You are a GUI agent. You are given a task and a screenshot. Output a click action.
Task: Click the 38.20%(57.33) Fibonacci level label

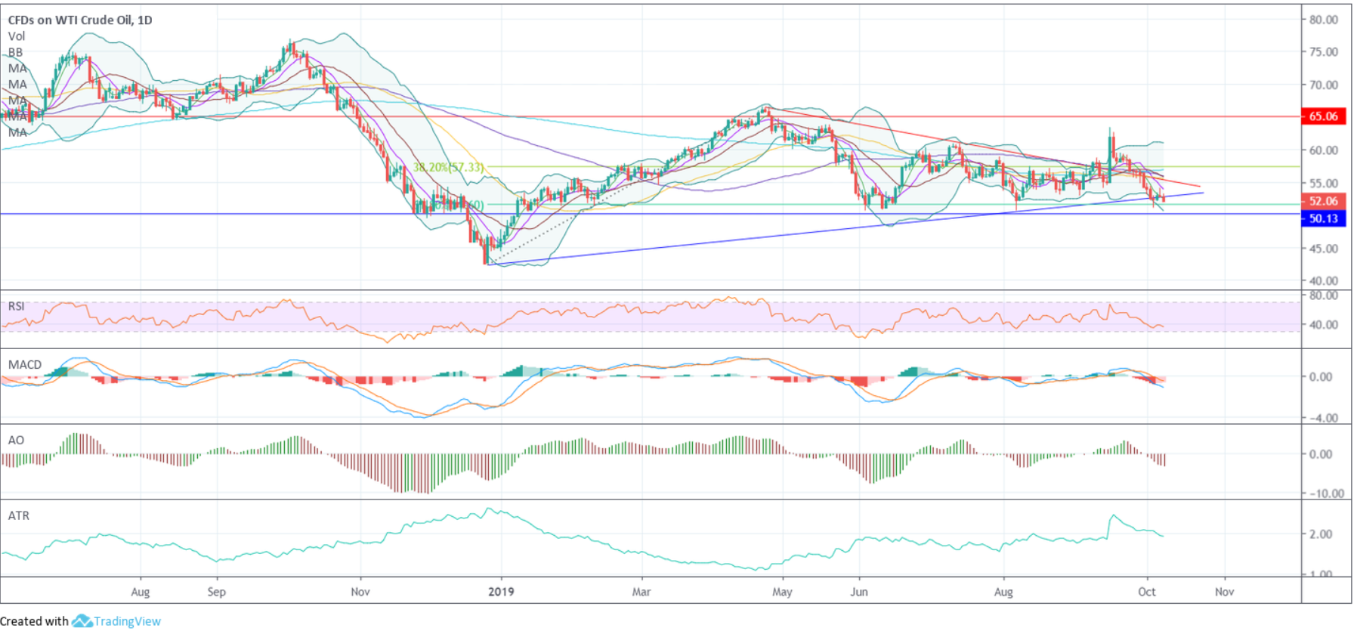point(448,167)
